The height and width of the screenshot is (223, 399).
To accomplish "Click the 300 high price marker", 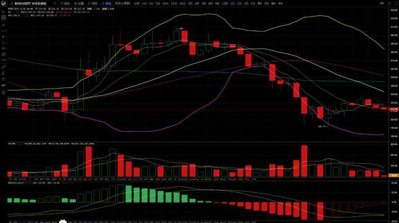I will tap(180, 29).
